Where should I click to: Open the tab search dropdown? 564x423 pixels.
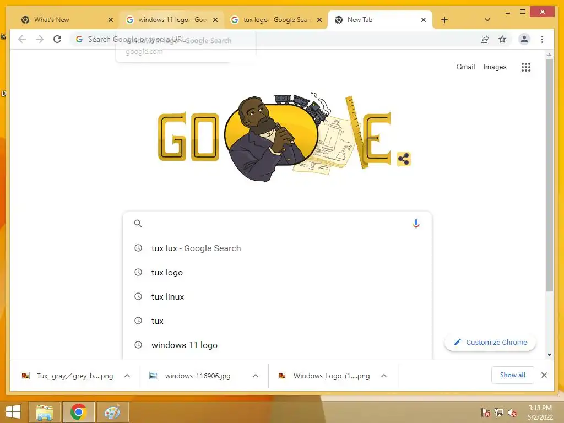(x=487, y=20)
